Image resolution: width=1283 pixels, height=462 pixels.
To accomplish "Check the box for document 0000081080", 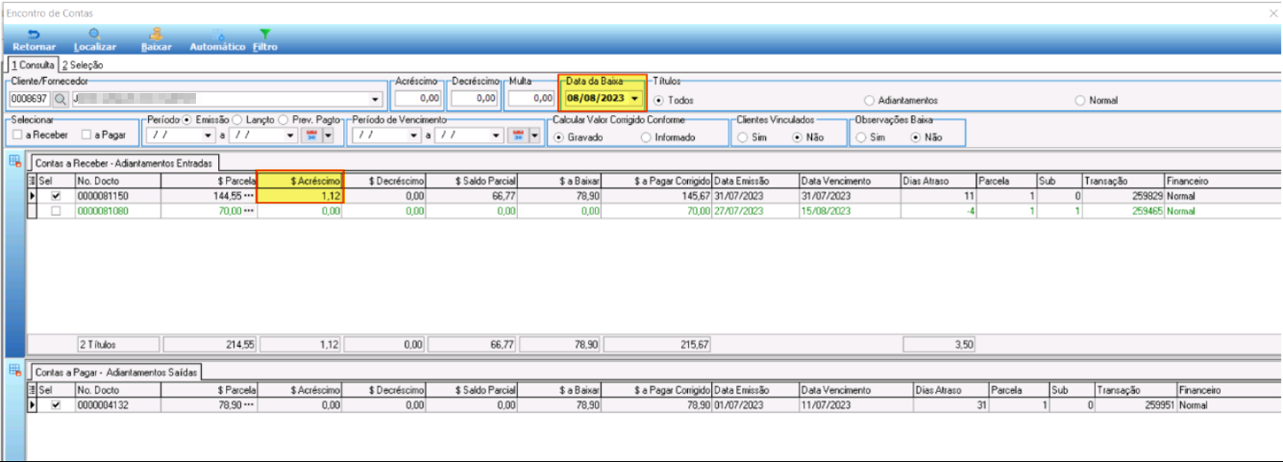I will click(x=56, y=211).
